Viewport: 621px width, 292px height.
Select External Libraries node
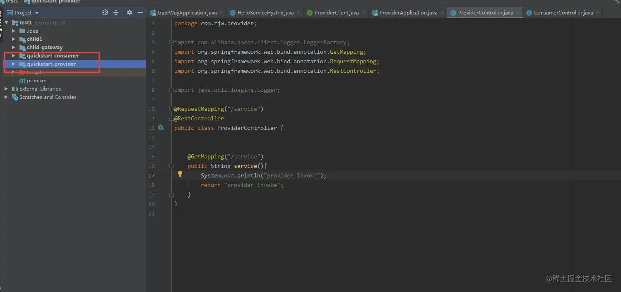click(x=40, y=89)
